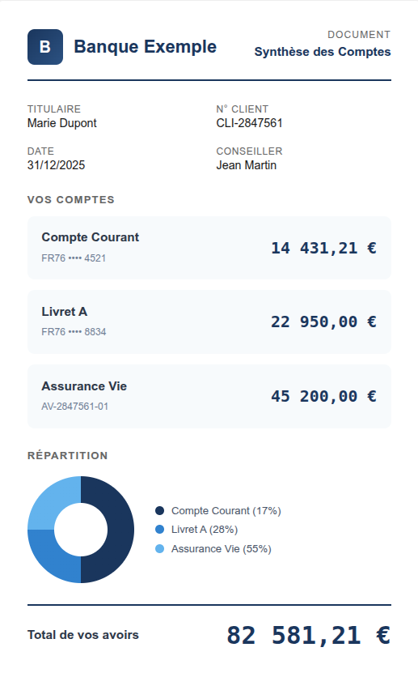The image size is (418, 673).
Task: Click the total amount 82 581,21 €
Action: point(308,635)
